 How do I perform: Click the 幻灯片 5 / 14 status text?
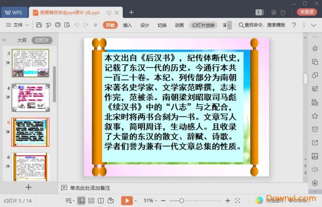pos(17,201)
